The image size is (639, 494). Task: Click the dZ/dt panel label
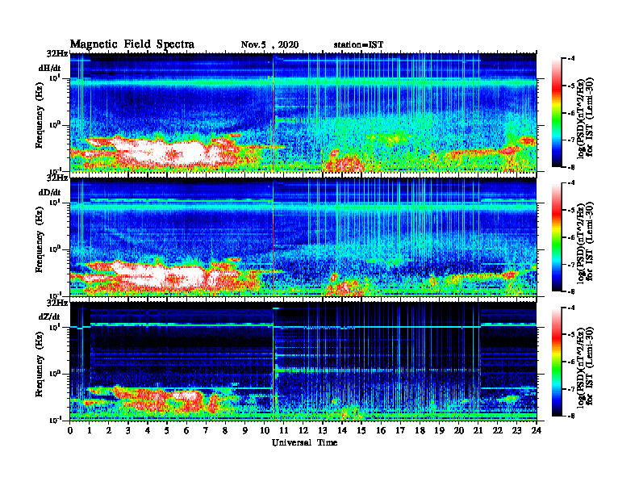point(49,316)
